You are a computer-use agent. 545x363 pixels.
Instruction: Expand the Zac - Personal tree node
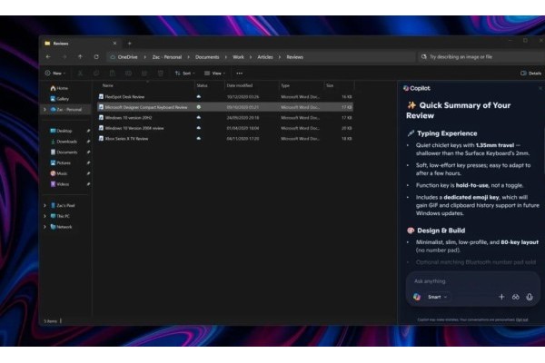click(x=45, y=110)
